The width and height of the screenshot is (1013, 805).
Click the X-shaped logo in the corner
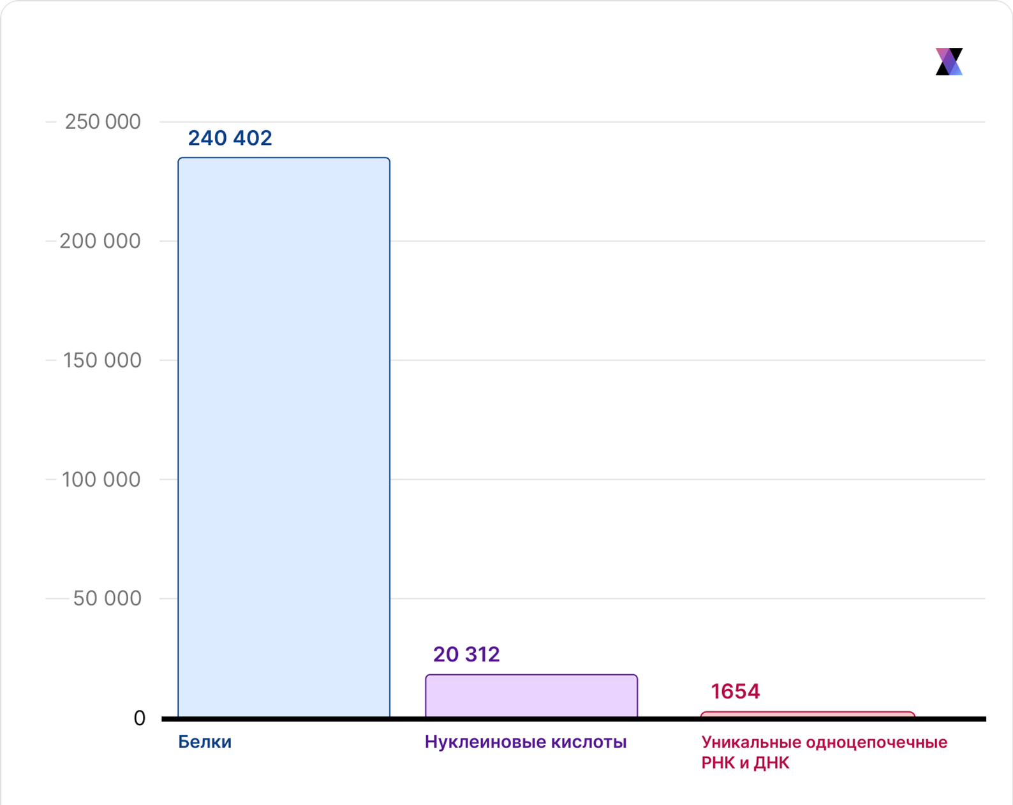(949, 62)
